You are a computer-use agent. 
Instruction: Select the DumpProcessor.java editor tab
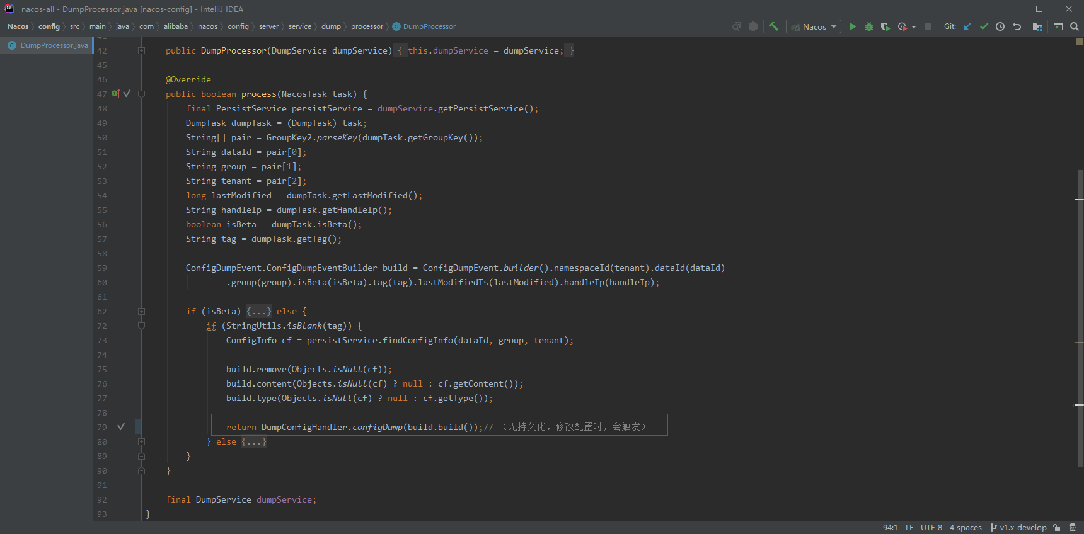47,45
